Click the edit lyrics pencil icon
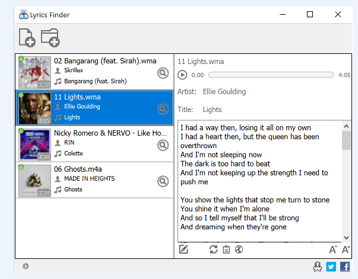This screenshot has width=358, height=279. 183,249
